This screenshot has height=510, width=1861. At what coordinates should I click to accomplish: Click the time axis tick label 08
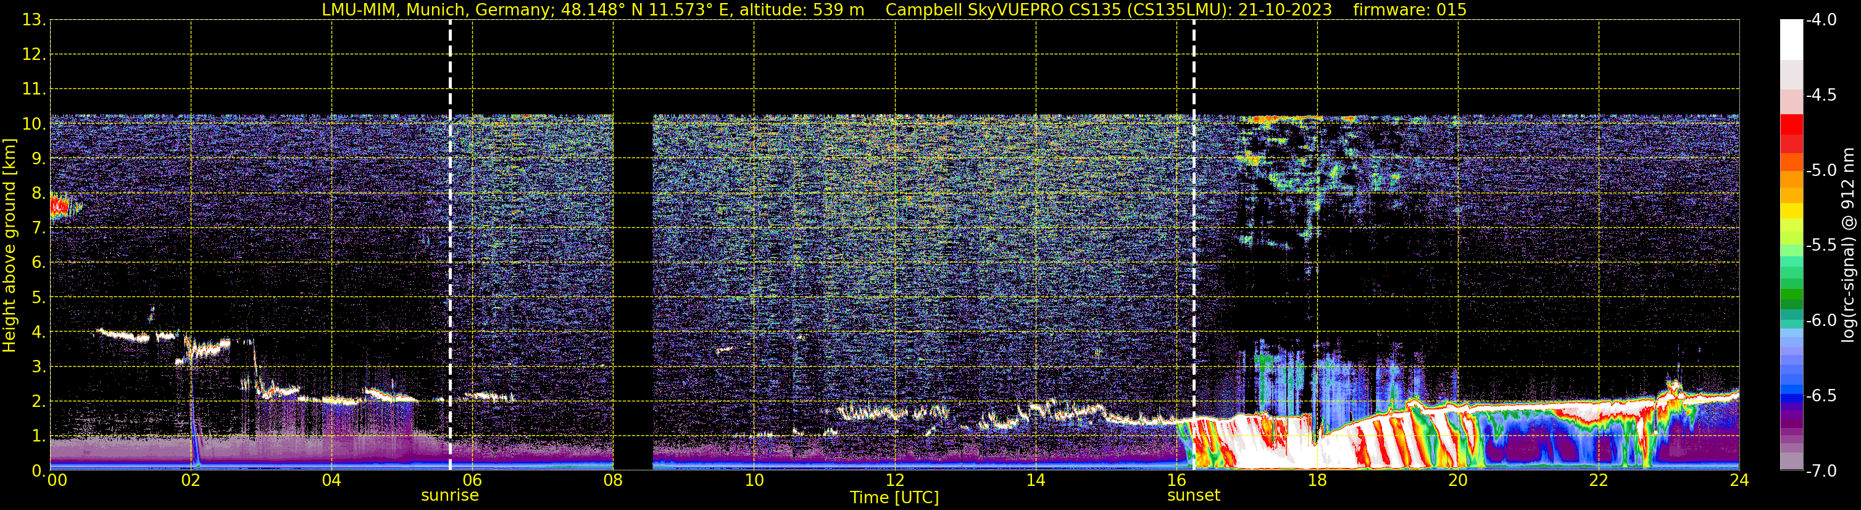pyautogui.click(x=614, y=480)
